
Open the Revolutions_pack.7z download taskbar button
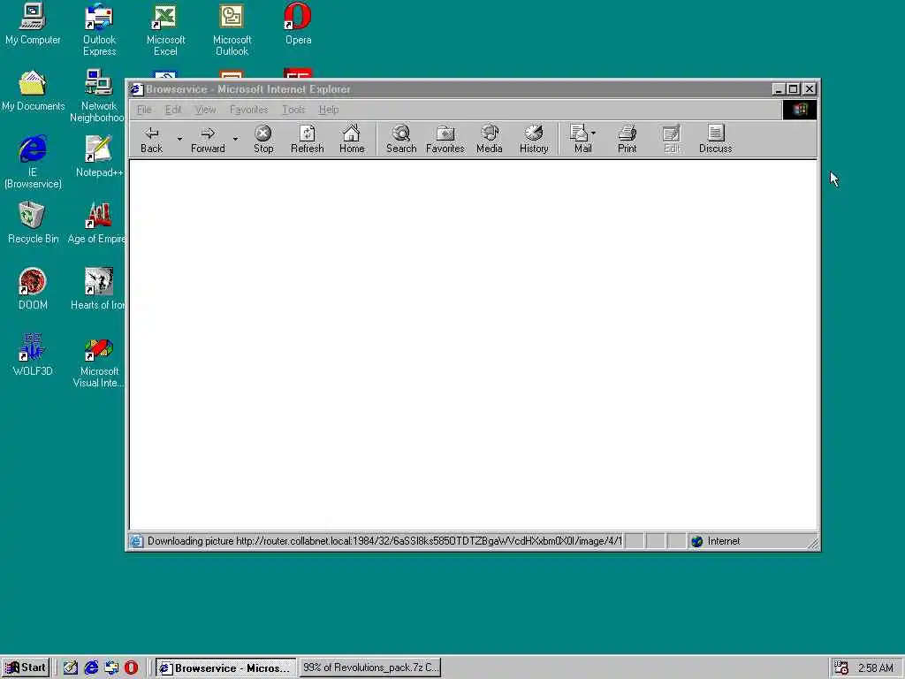370,668
